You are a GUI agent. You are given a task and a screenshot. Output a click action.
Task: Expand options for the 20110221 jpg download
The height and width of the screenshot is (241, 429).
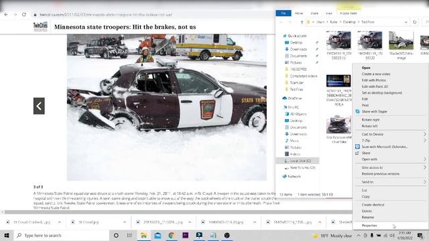click(x=190, y=222)
